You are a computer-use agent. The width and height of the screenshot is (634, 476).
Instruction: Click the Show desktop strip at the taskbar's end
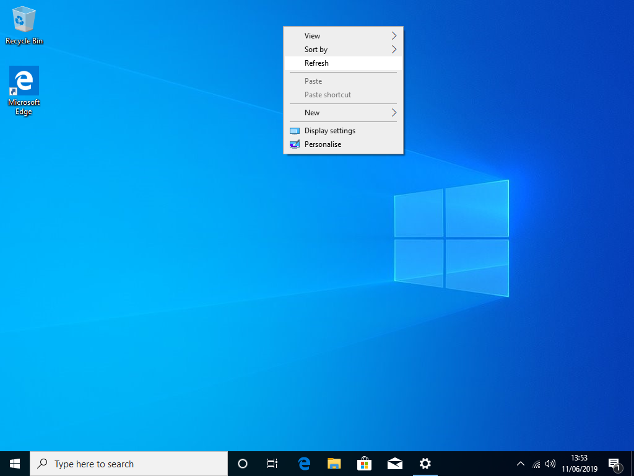[632, 464]
